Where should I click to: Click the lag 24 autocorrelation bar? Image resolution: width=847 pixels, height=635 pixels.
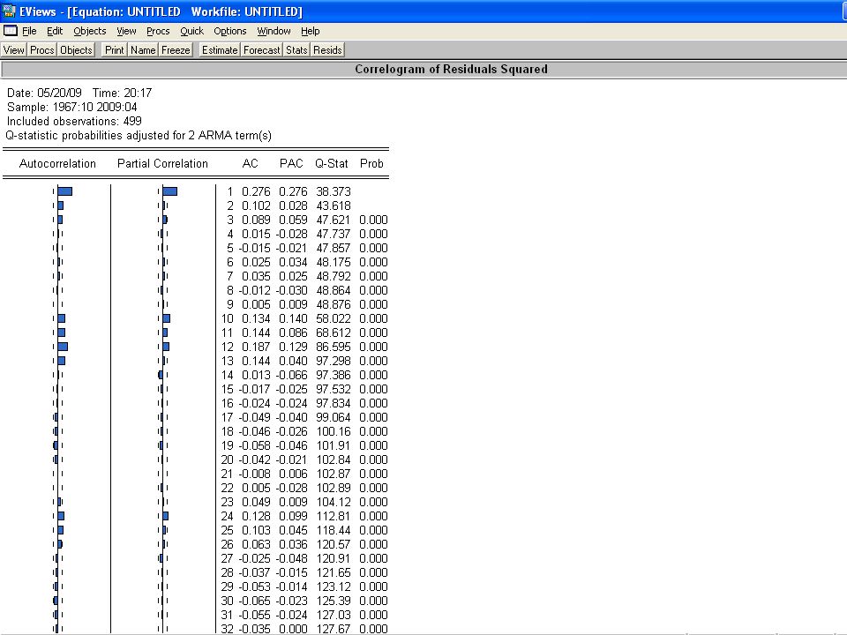(61, 516)
